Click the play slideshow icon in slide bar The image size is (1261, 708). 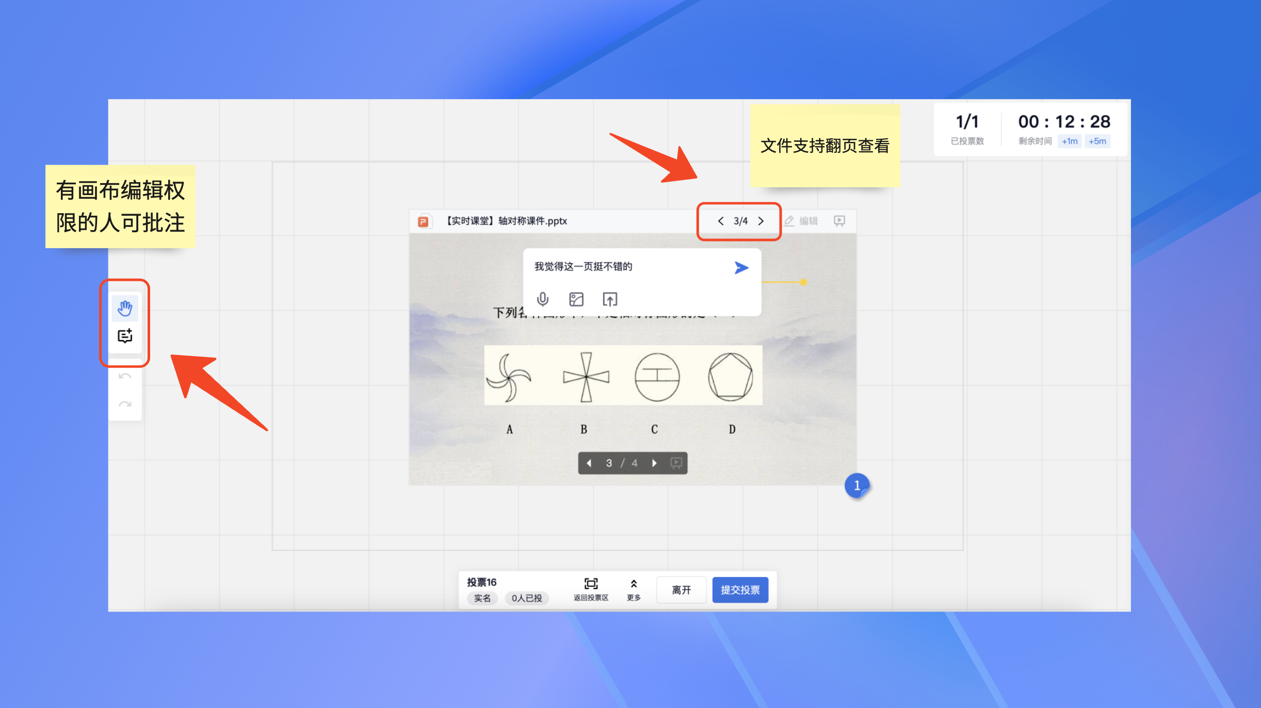pyautogui.click(x=676, y=463)
